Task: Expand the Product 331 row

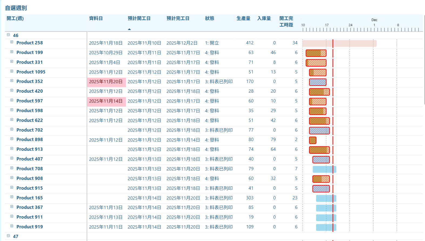Action: 12,62
